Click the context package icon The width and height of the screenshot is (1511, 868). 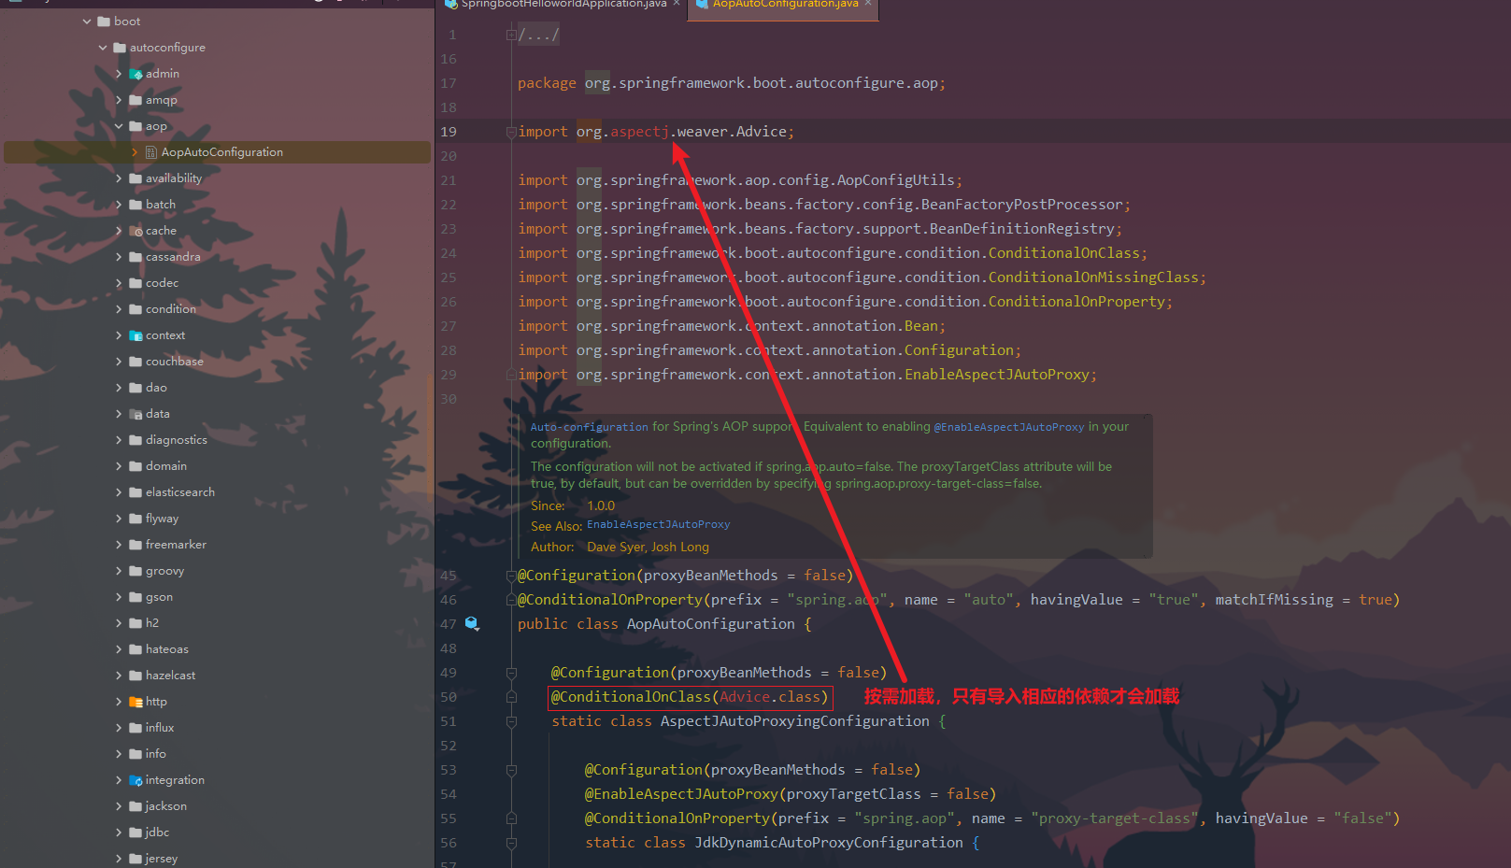[135, 335]
